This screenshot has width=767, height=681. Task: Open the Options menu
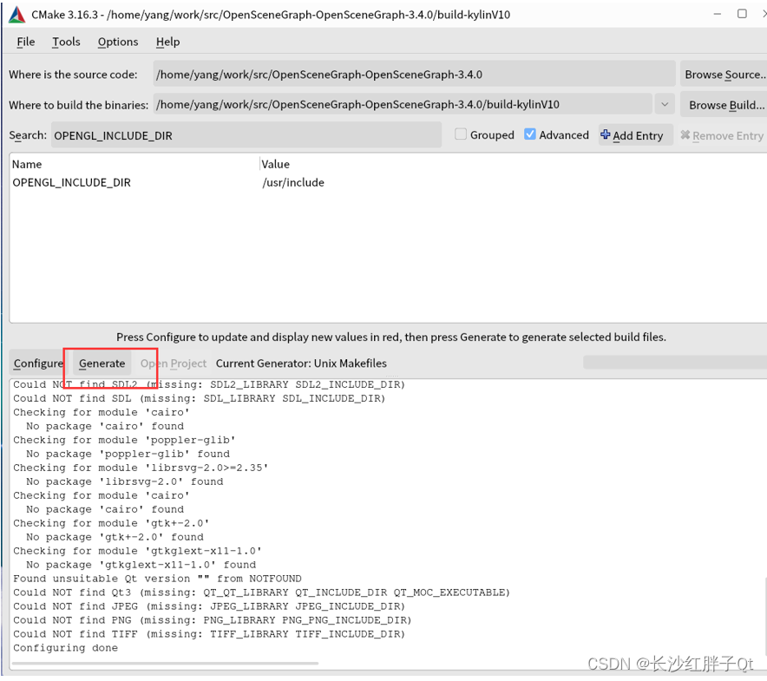coord(118,42)
